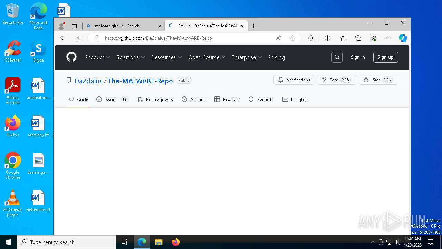Select VLC media player desktop shortcut

[13, 203]
